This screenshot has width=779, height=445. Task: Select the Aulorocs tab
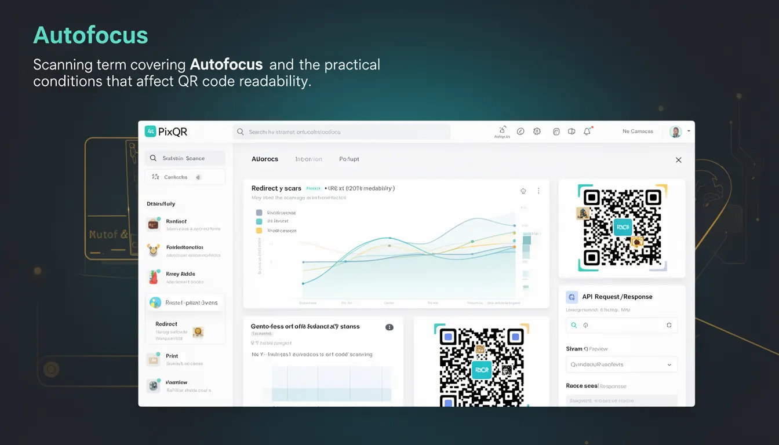click(x=265, y=159)
